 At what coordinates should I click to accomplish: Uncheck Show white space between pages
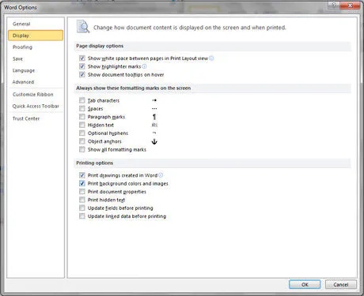click(x=82, y=58)
